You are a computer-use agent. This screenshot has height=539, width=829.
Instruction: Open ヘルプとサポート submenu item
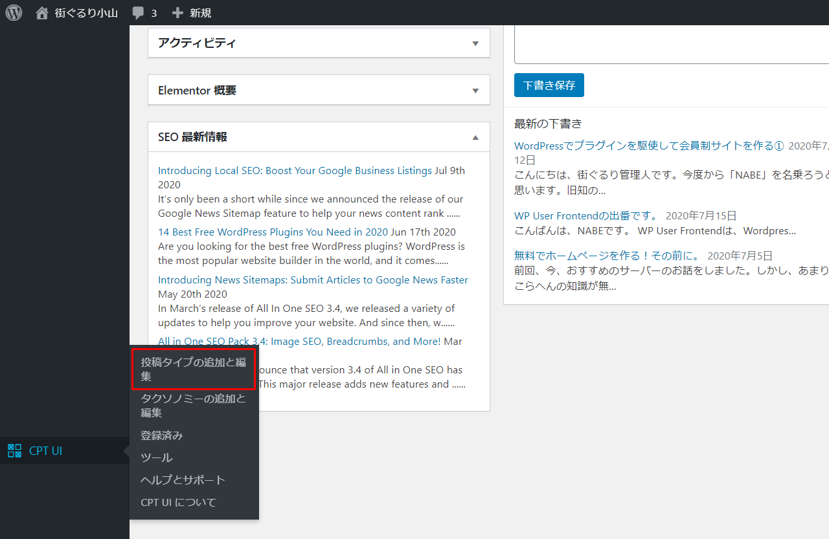(183, 480)
